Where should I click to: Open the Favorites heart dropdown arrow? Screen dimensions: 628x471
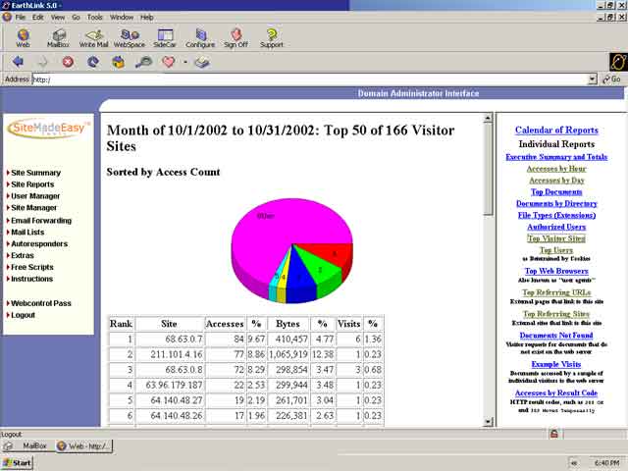pyautogui.click(x=184, y=62)
